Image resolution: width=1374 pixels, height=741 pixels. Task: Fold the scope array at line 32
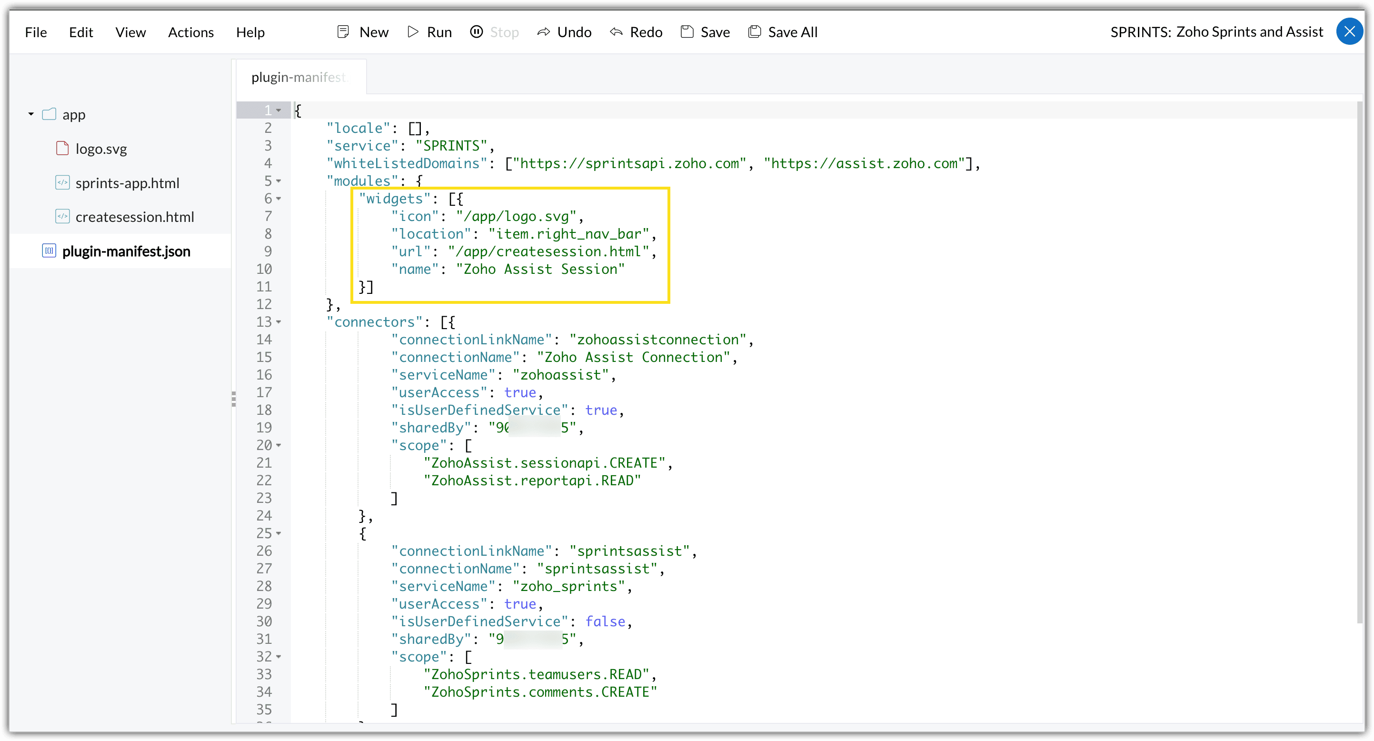[x=279, y=657]
